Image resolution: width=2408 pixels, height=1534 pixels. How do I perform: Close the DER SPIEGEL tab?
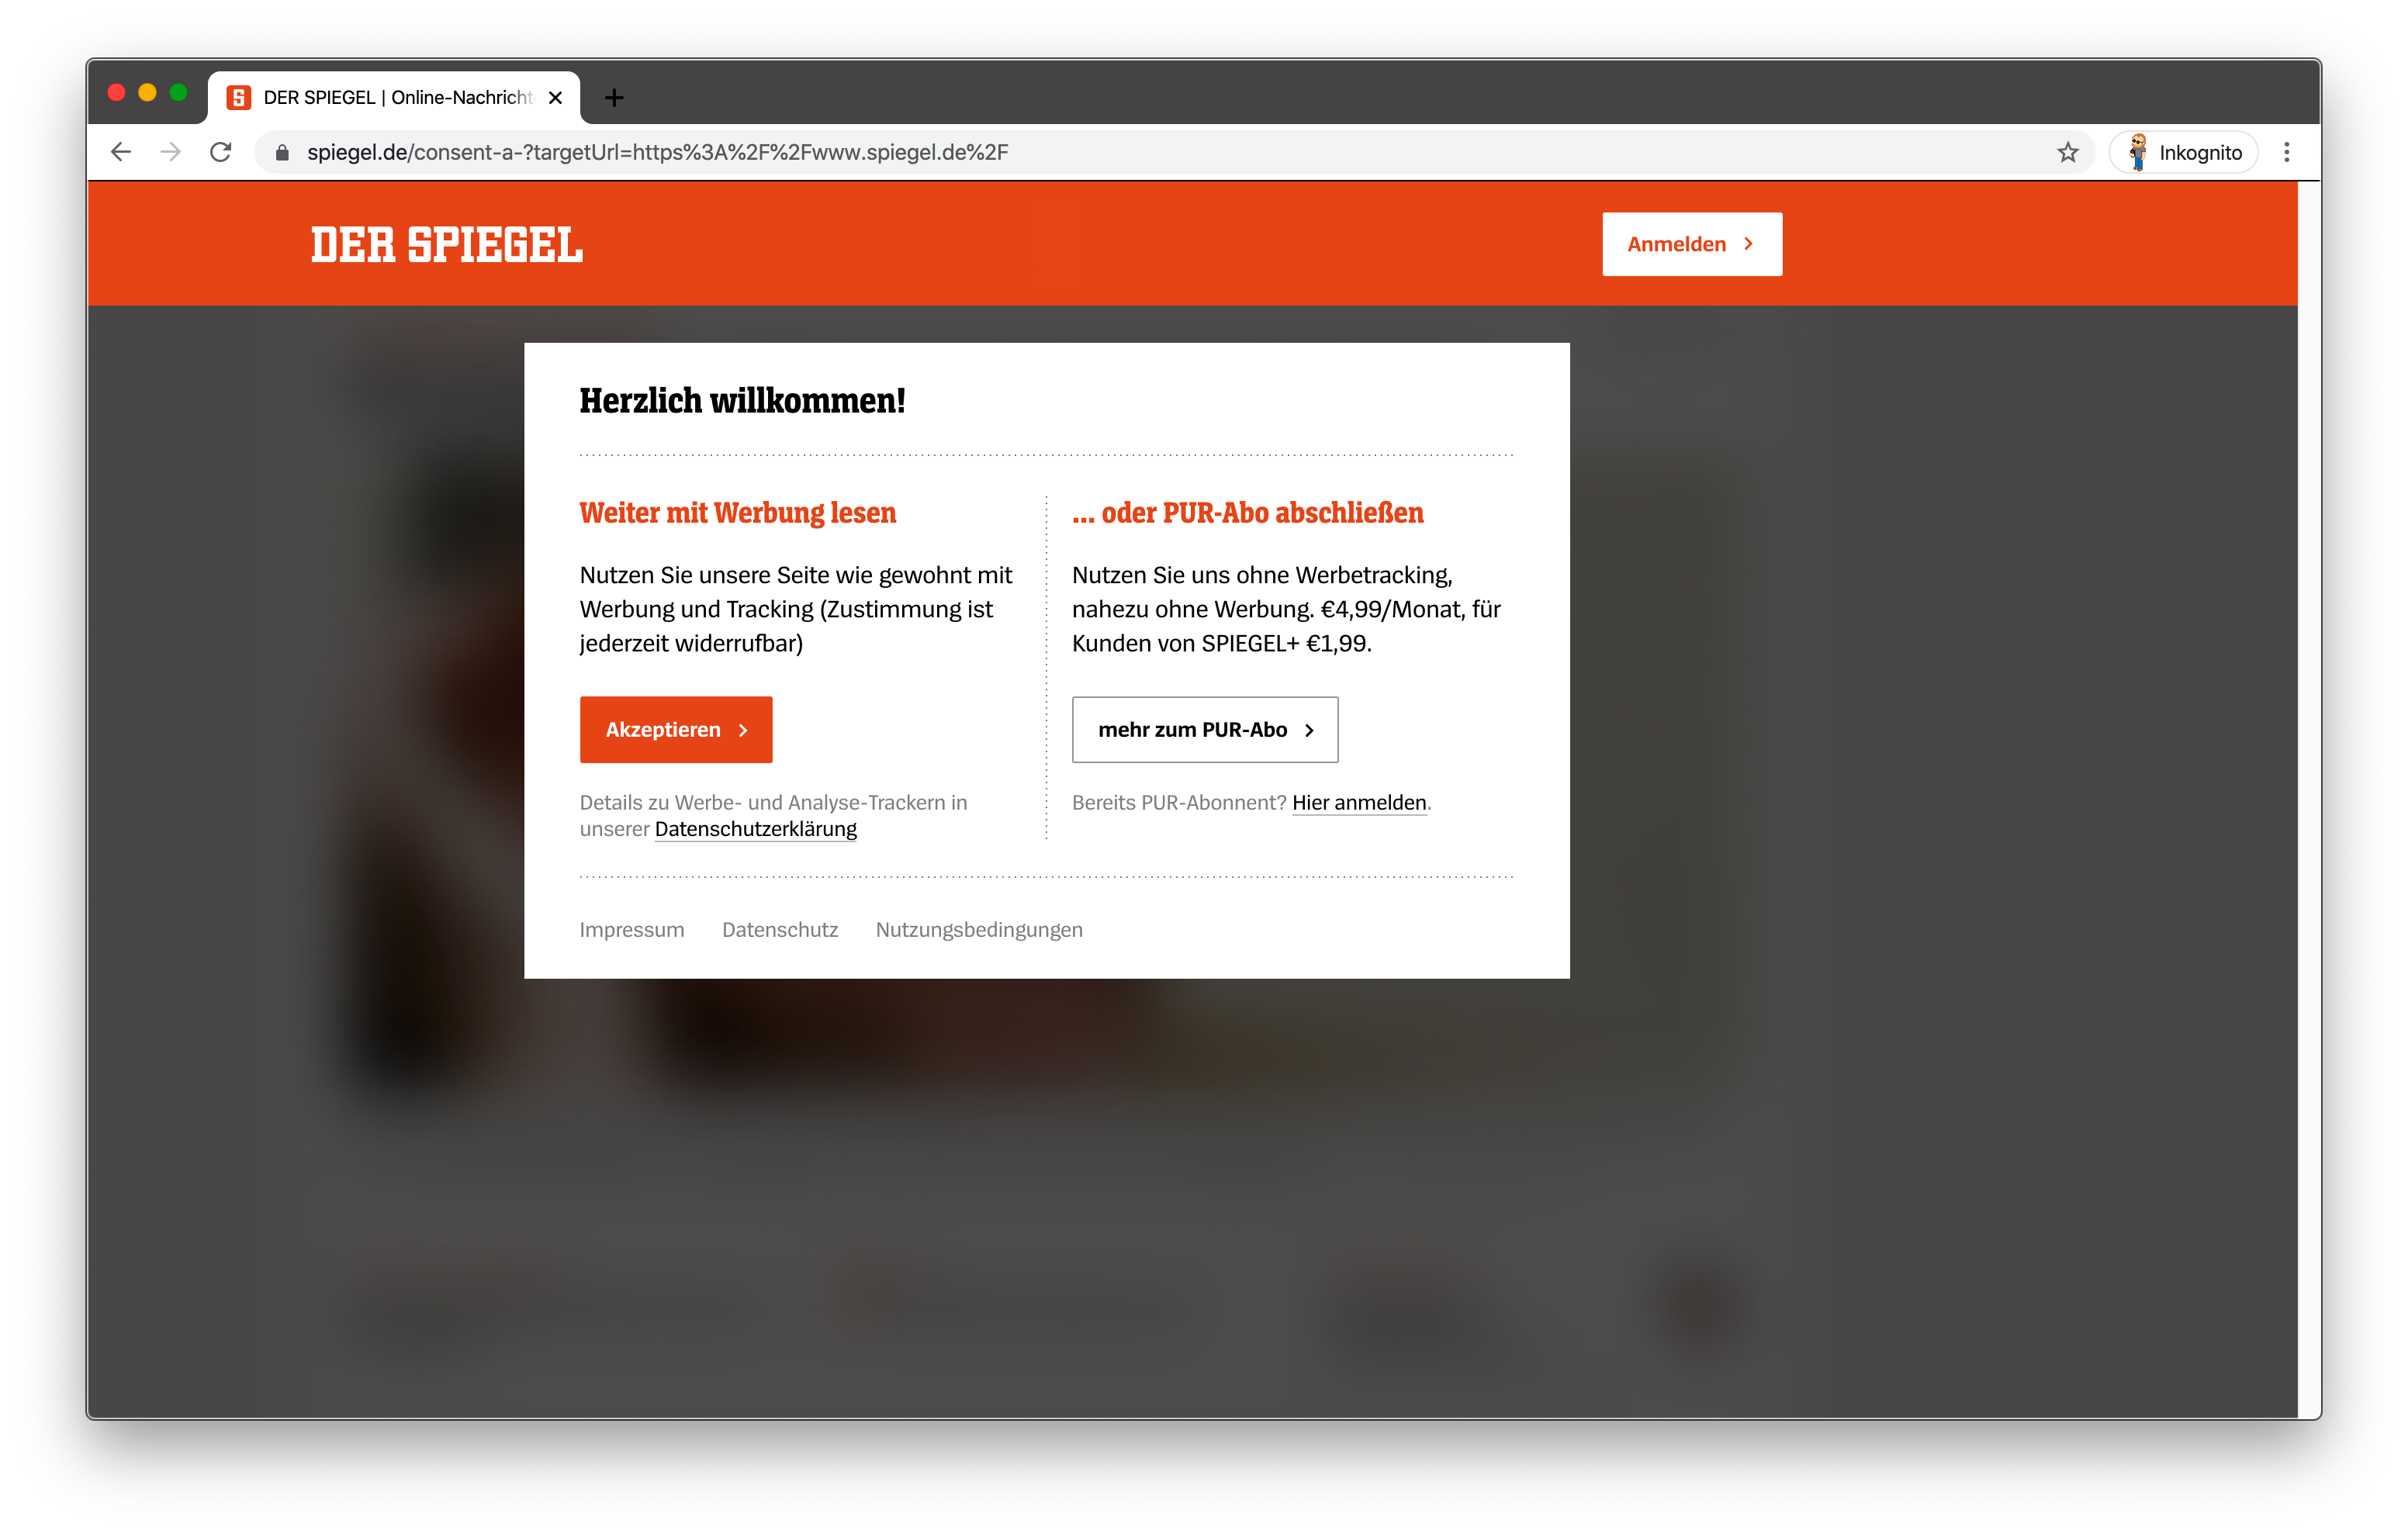point(556,98)
